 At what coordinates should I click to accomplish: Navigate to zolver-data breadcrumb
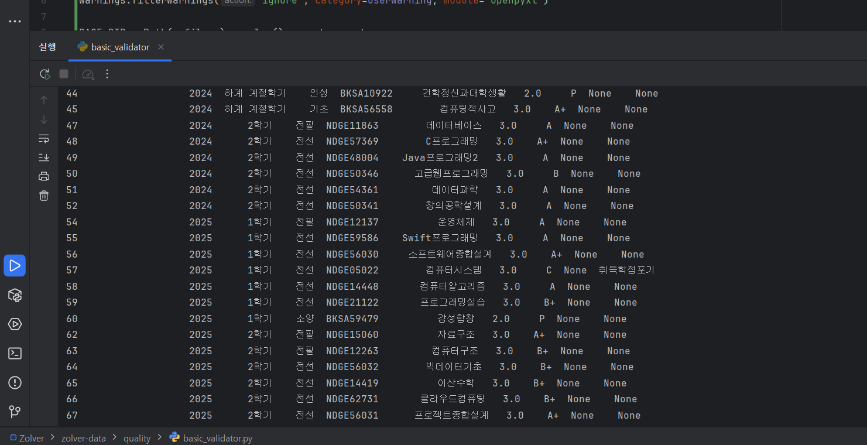coord(83,438)
